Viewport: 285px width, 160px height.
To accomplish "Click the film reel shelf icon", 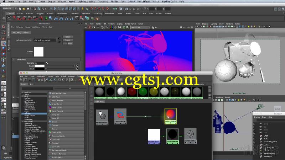I will 9,18.
